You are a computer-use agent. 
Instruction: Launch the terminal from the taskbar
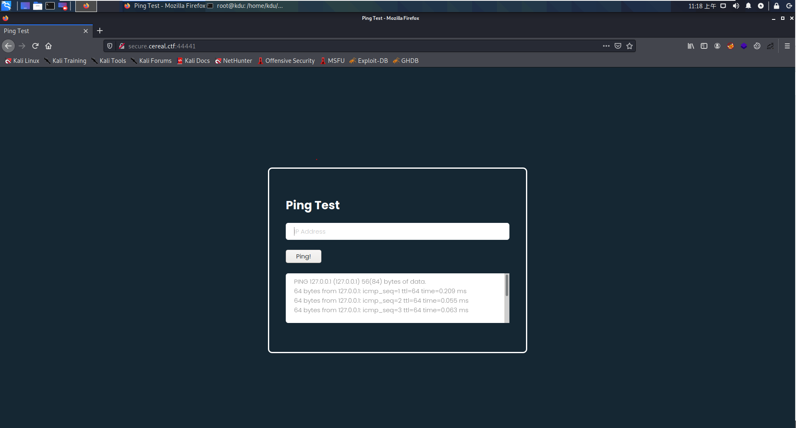(x=50, y=6)
